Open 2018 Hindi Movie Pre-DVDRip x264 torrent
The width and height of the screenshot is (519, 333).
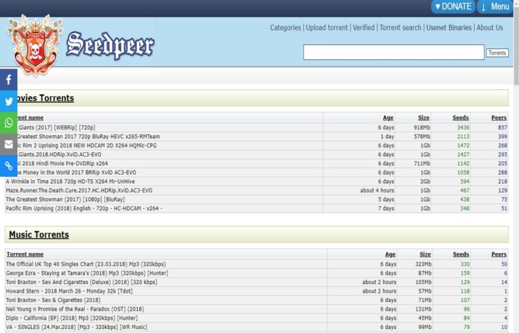click(64, 163)
